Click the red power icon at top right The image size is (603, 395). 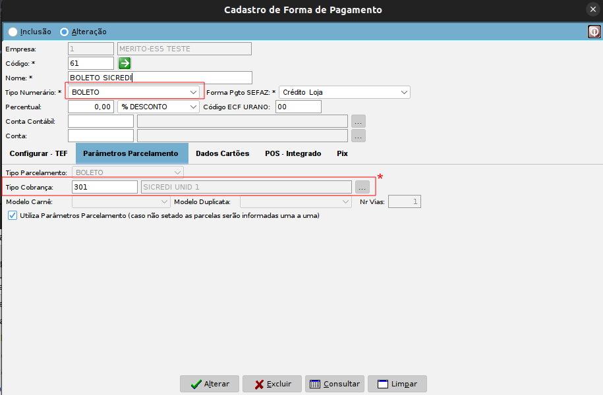pyautogui.click(x=594, y=31)
